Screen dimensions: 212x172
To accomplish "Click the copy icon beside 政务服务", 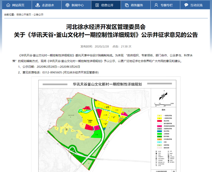I will click(x=127, y=5).
